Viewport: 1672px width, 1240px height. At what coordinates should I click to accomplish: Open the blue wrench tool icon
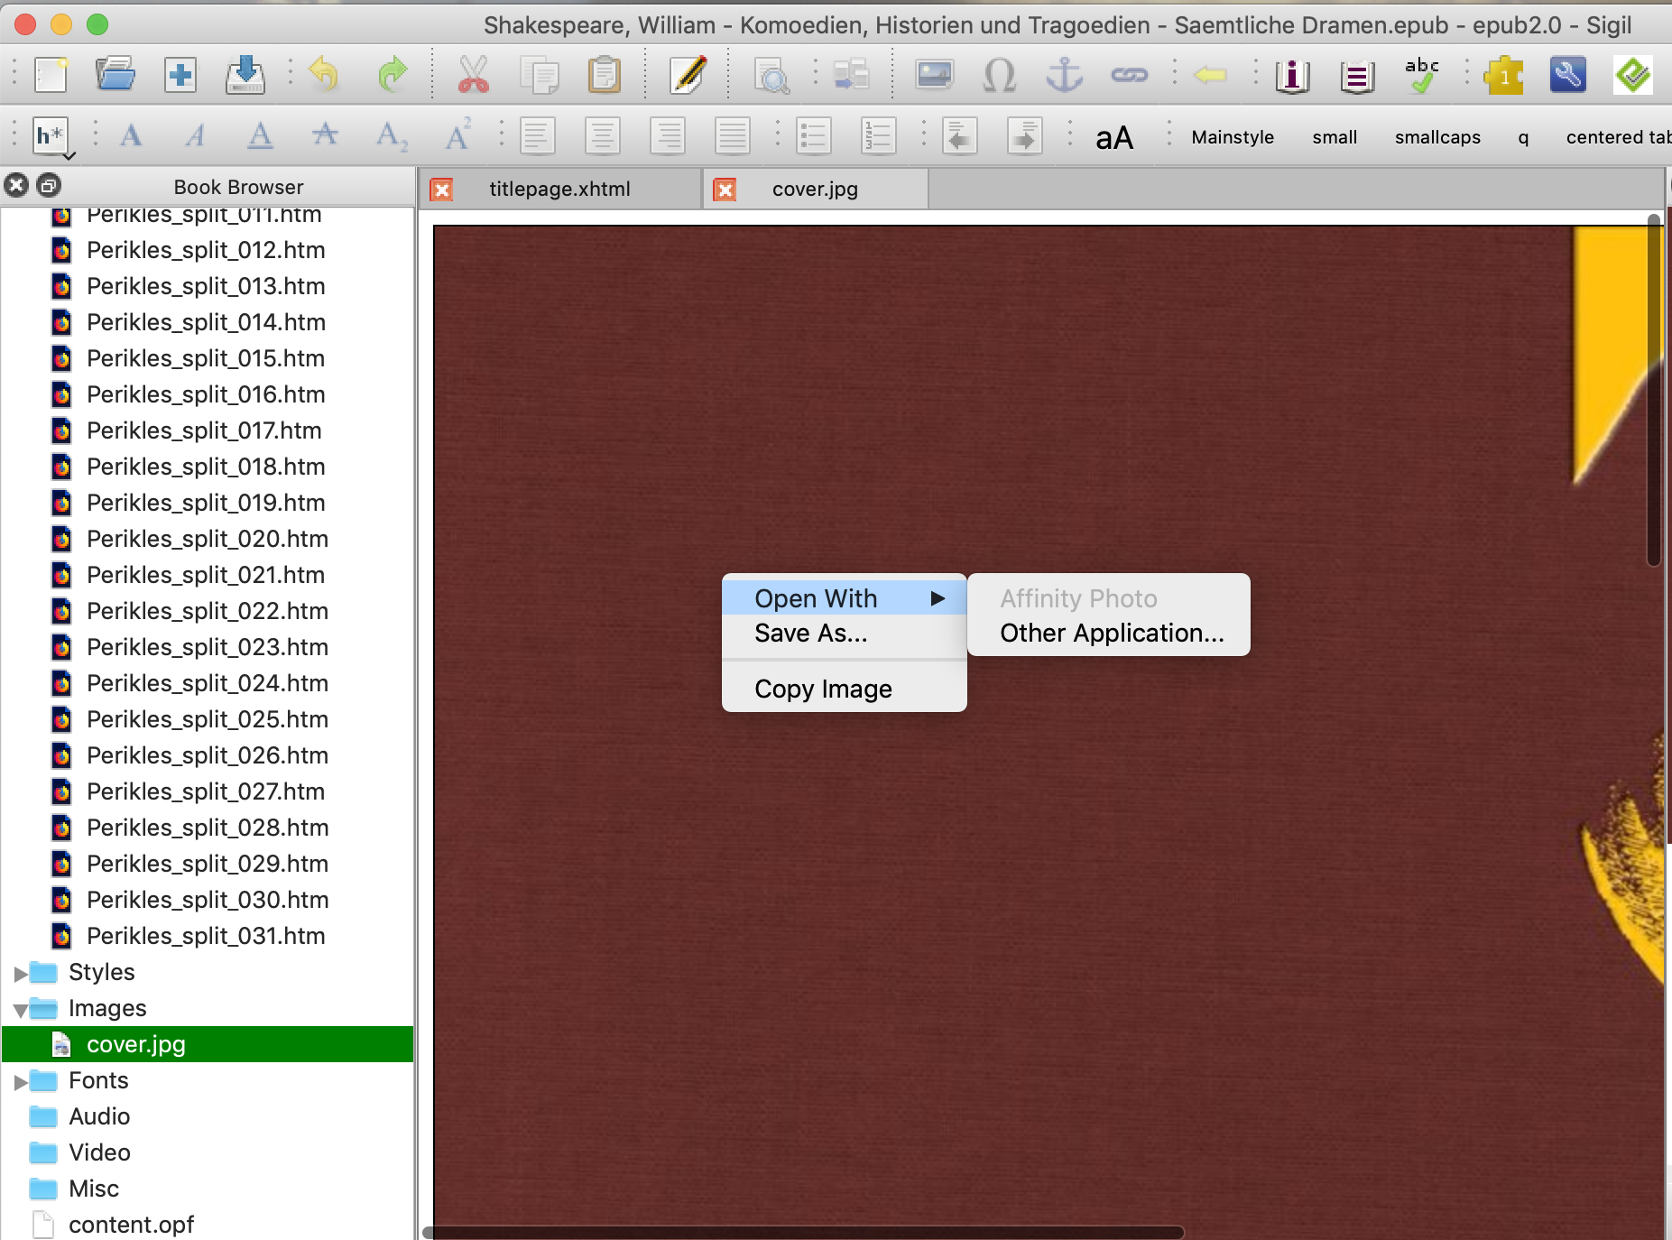pyautogui.click(x=1568, y=75)
